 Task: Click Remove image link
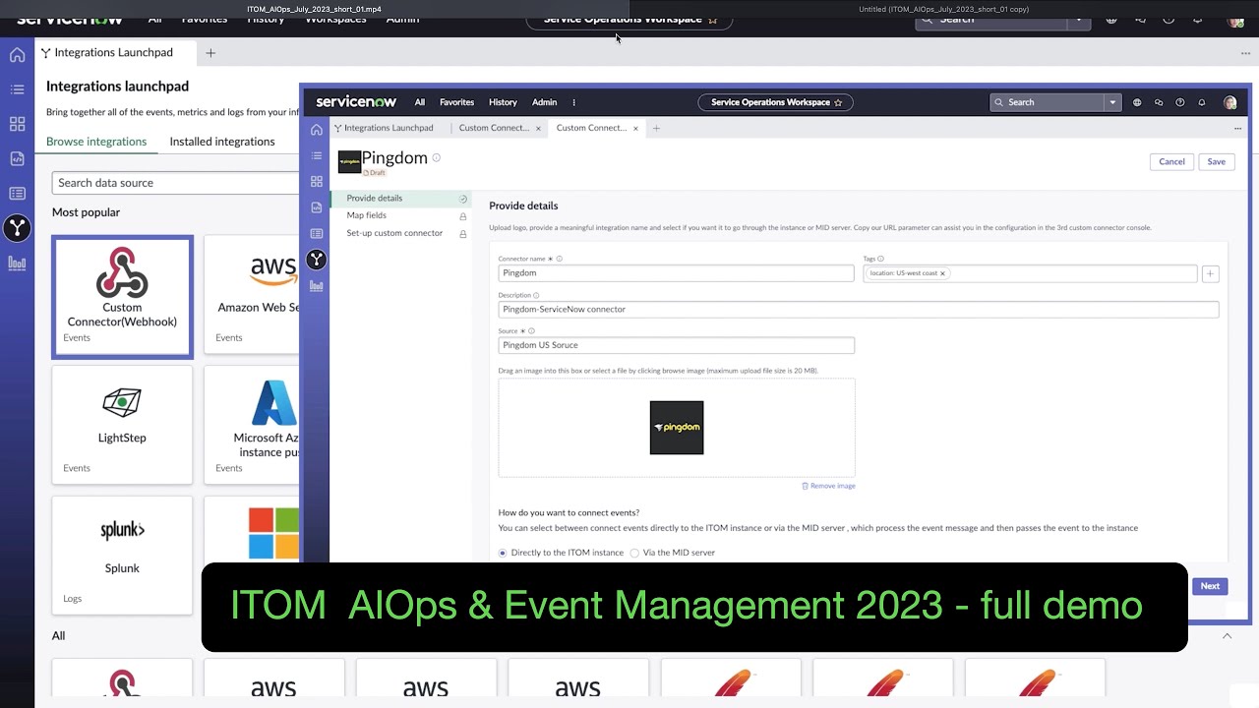[x=828, y=486]
